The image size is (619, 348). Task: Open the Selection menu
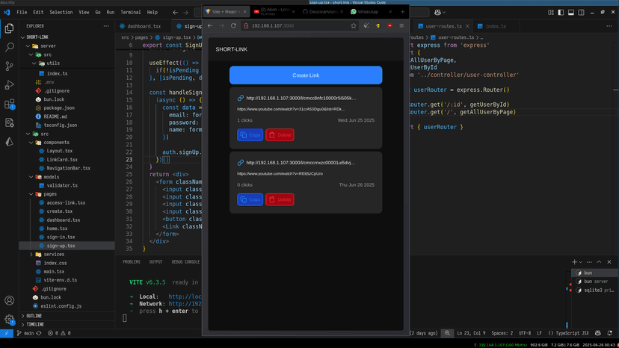(61, 12)
